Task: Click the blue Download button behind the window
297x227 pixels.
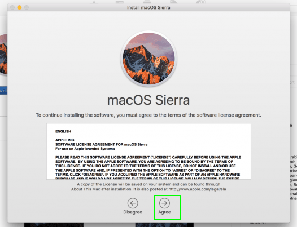Action: [x=3, y=91]
